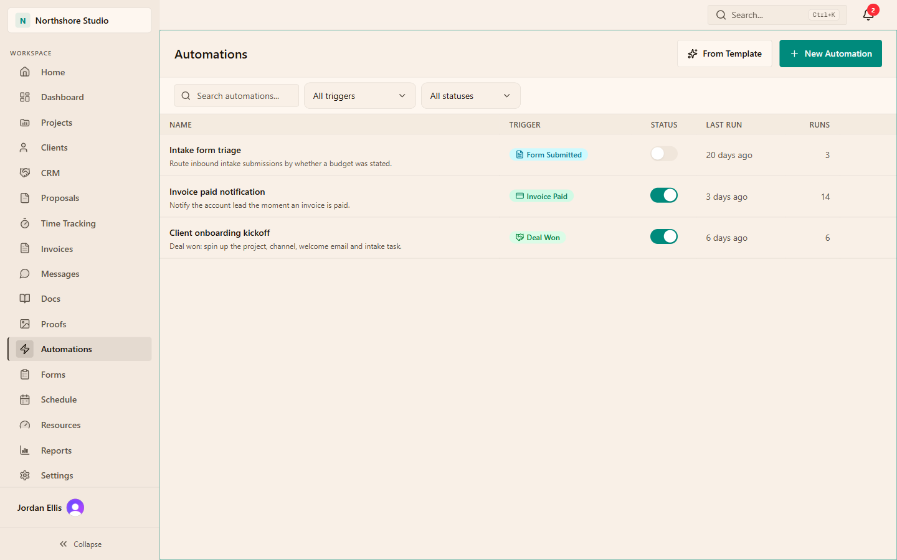
Task: Click the Deal Won trigger badge
Action: (x=538, y=238)
